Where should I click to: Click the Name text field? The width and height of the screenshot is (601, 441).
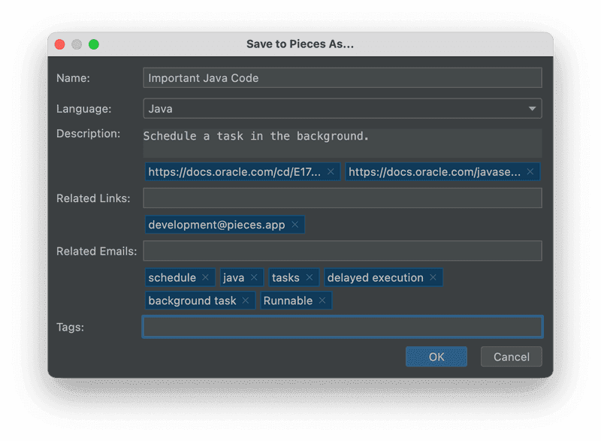coord(342,78)
